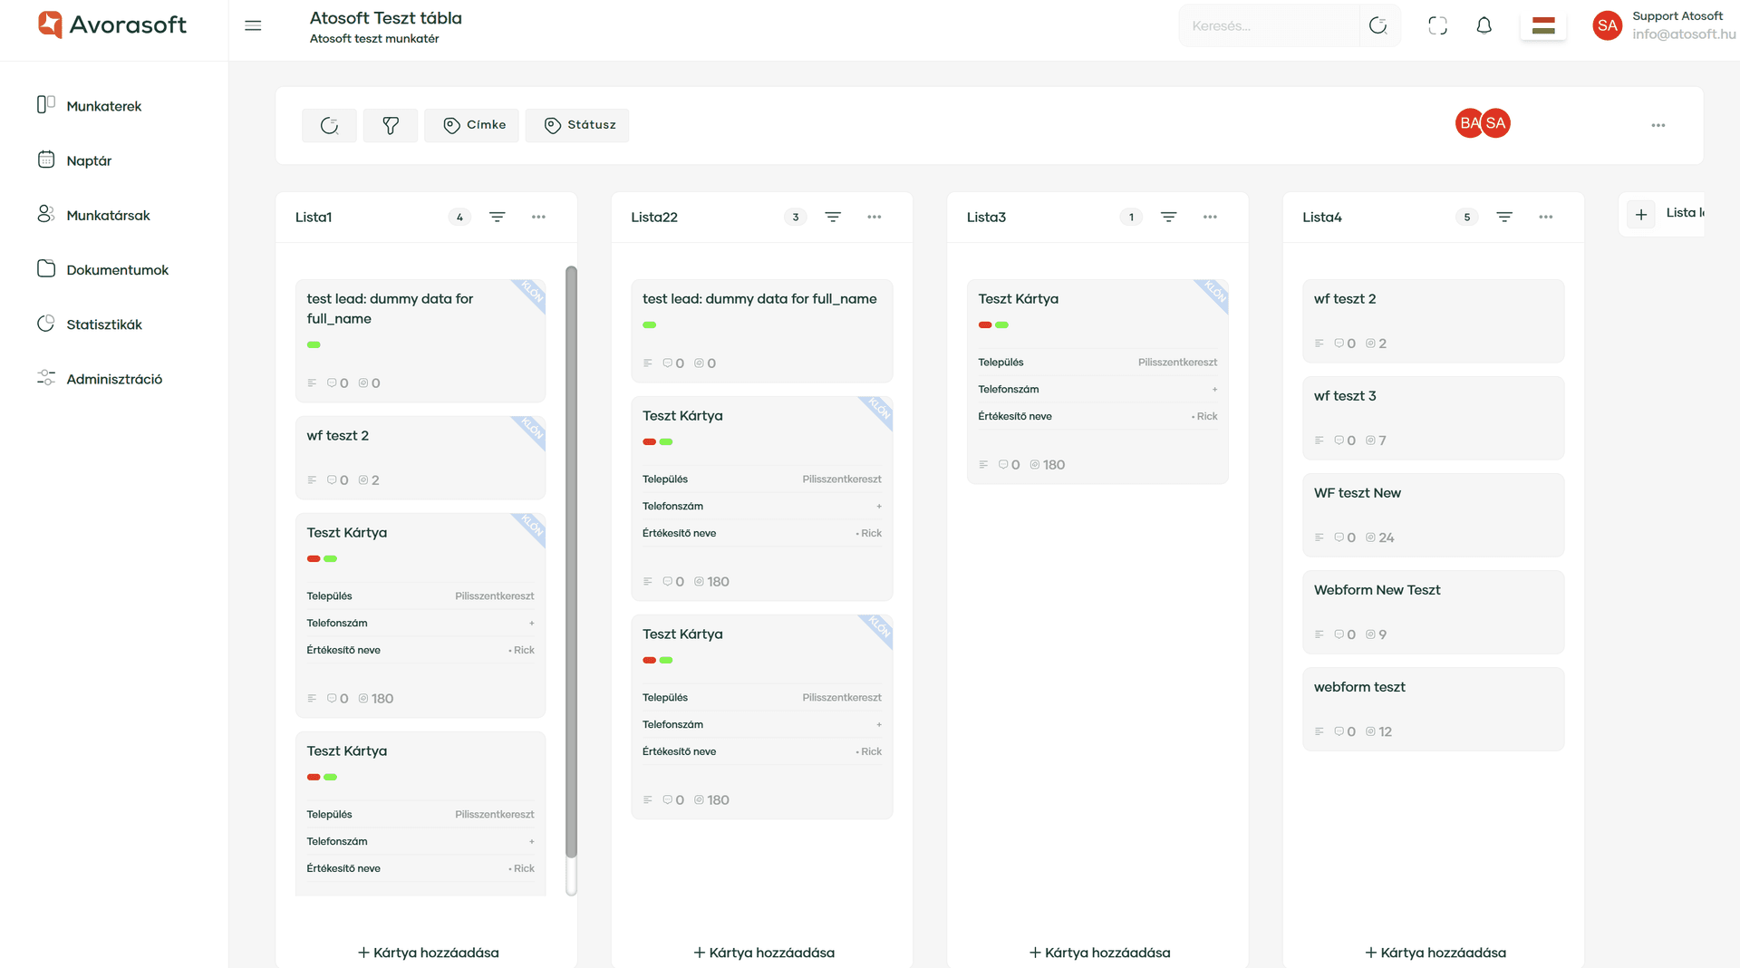Viewport: 1740px width, 968px height.
Task: Go to Naptár in the sidebar
Action: coord(89,160)
